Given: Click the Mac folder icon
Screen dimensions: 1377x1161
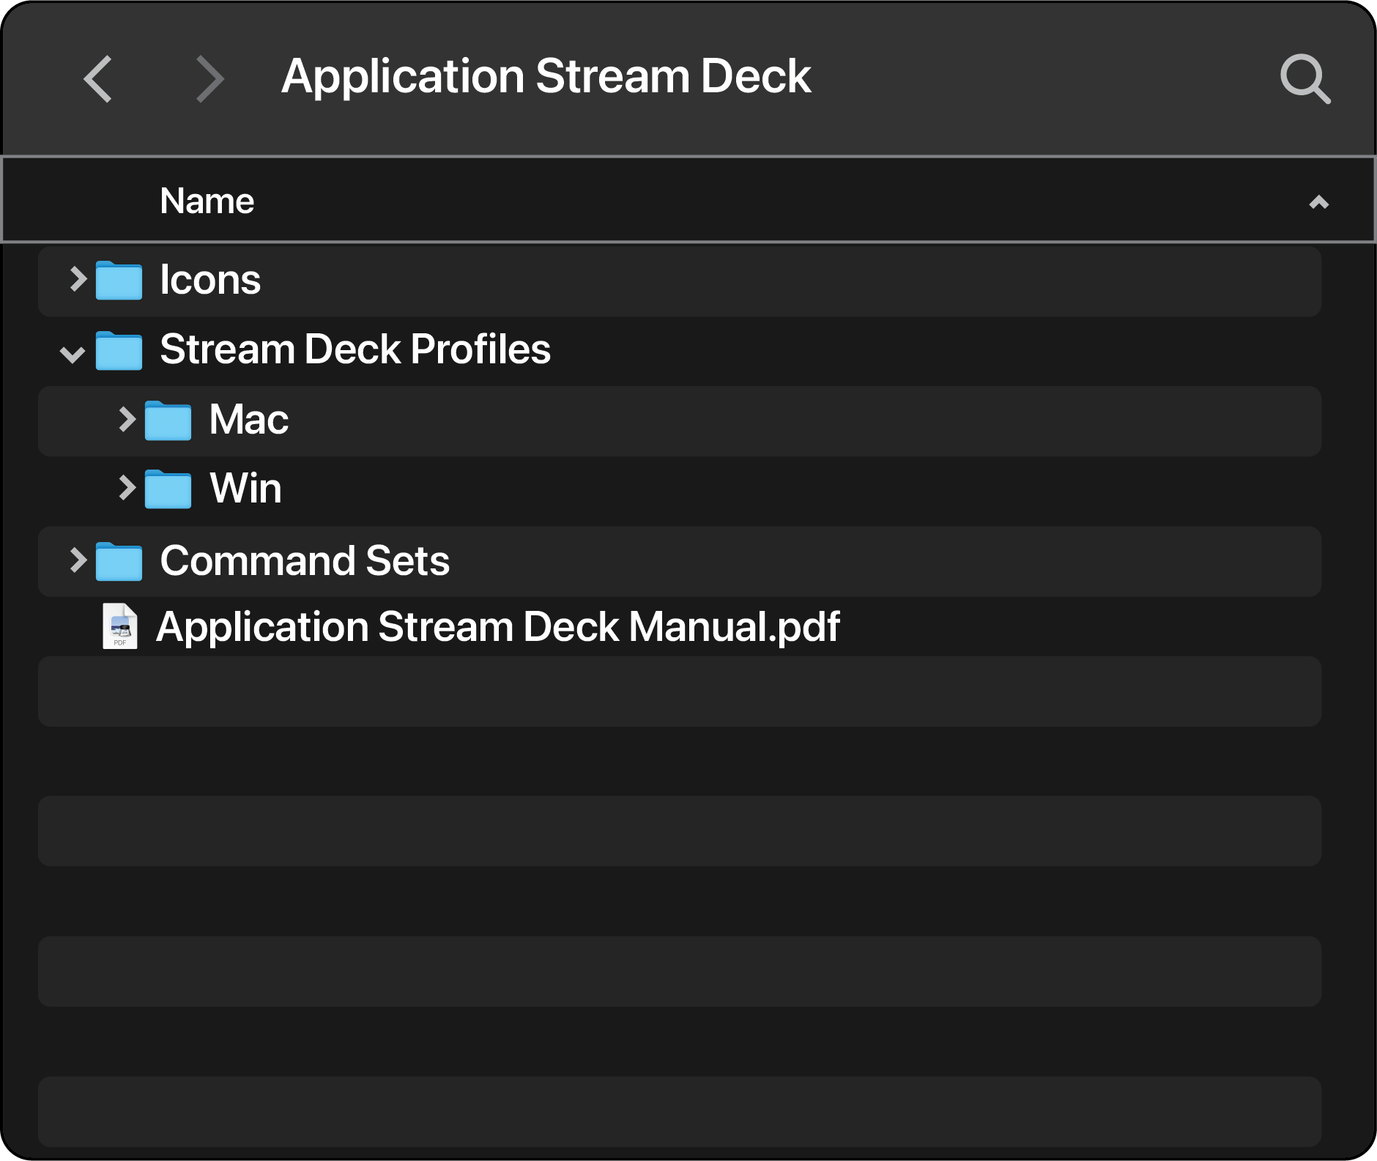Looking at the screenshot, I should pyautogui.click(x=167, y=420).
